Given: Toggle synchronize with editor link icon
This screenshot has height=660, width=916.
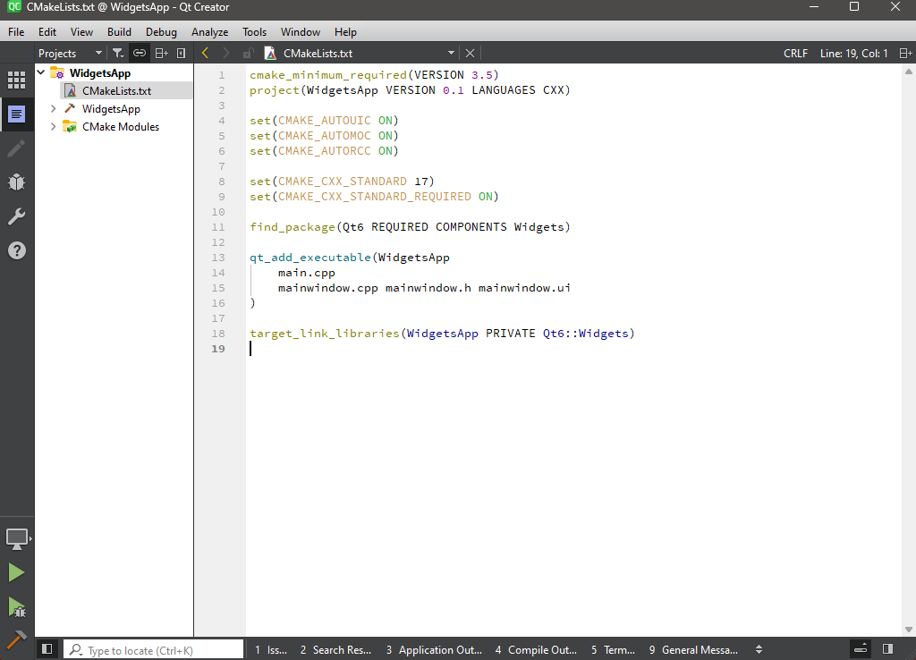Looking at the screenshot, I should pyautogui.click(x=140, y=54).
